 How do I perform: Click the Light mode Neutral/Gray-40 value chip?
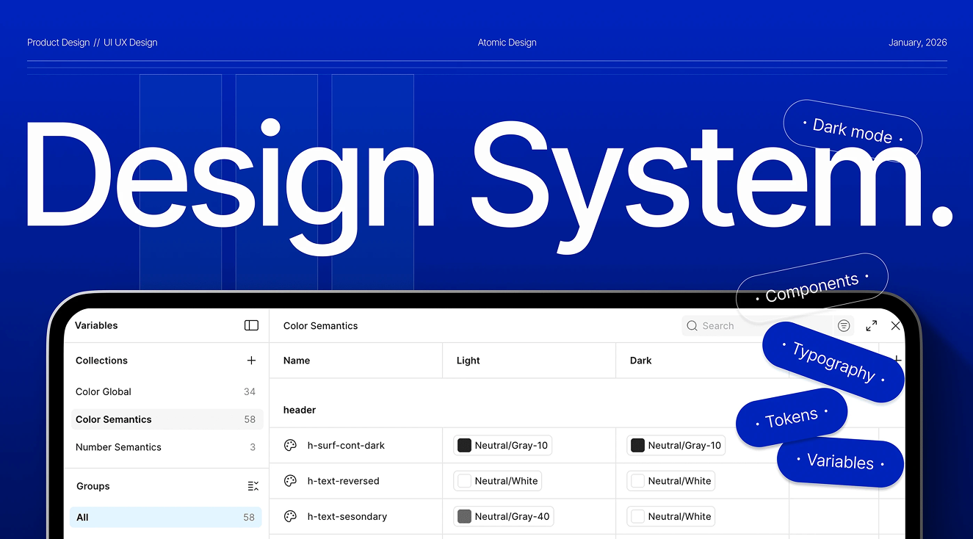point(503,517)
